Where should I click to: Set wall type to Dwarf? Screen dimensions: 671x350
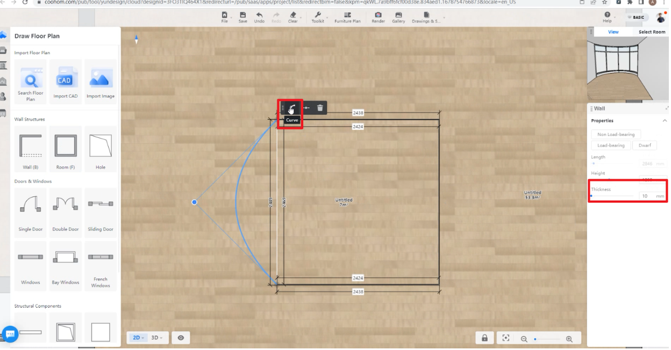pos(645,145)
